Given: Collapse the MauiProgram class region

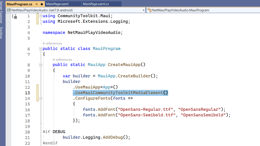Looking at the screenshot, I should (41, 49).
